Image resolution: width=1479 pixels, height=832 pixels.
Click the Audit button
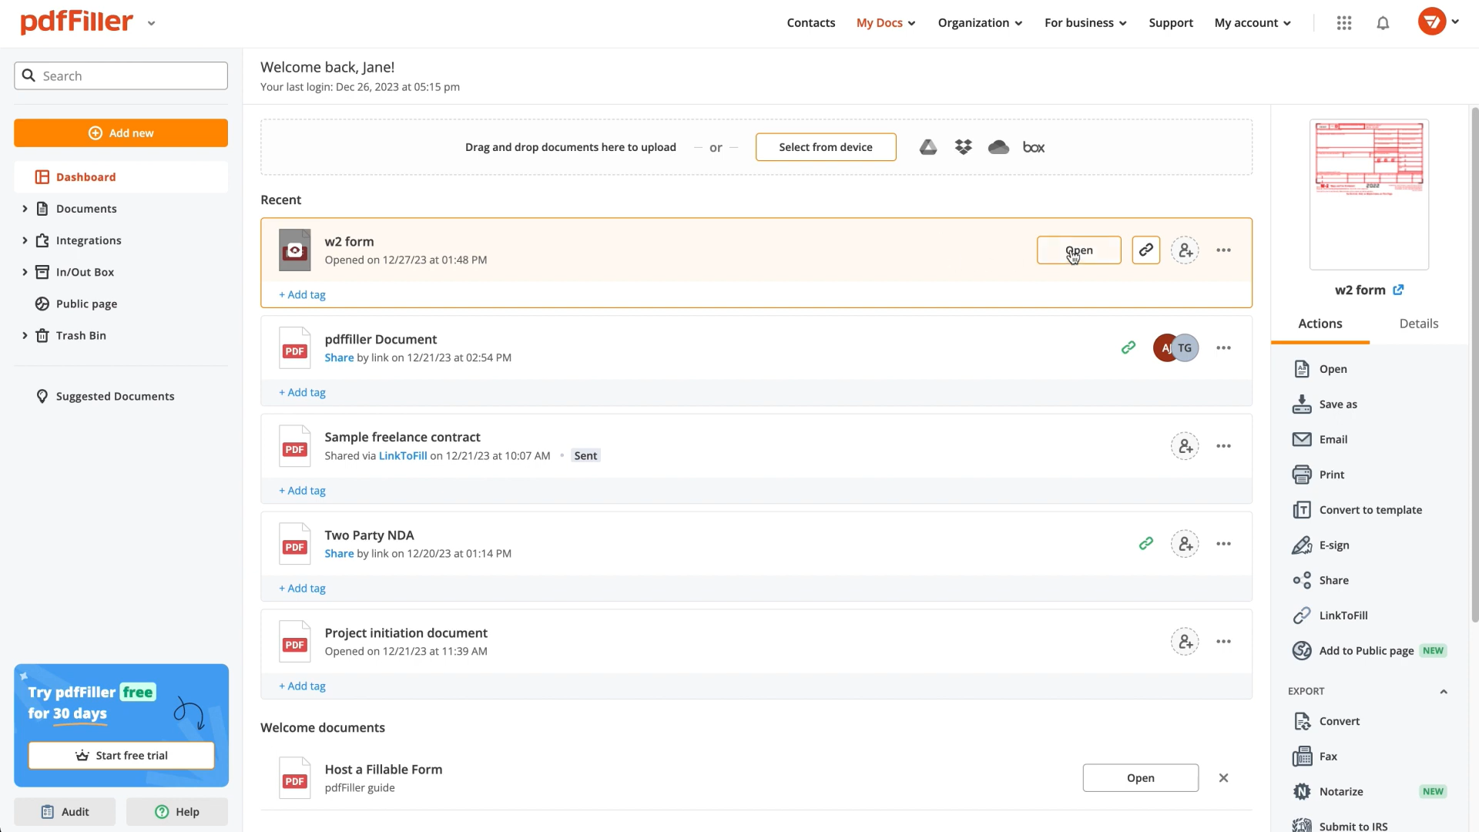65,812
